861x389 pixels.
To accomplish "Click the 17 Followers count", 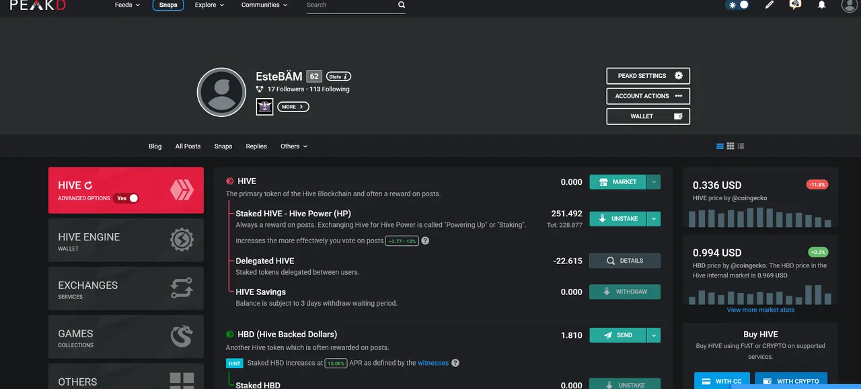I will click(x=286, y=89).
